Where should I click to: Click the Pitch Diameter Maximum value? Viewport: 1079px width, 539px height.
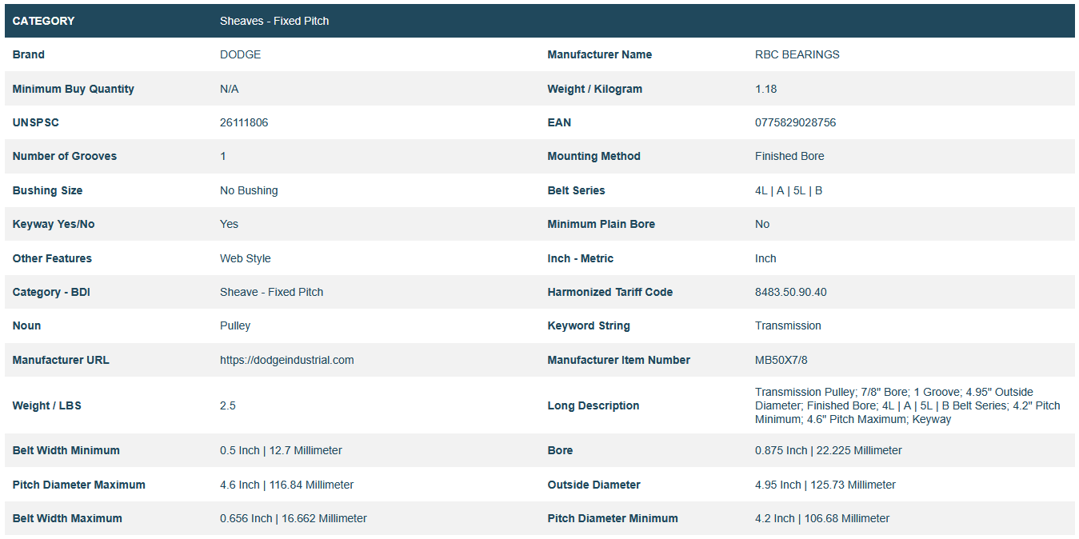(x=286, y=485)
